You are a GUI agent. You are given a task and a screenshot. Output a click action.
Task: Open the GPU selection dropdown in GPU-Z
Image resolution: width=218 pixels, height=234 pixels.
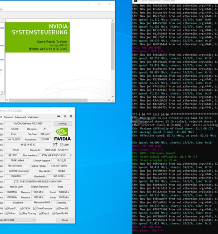pos(18,220)
